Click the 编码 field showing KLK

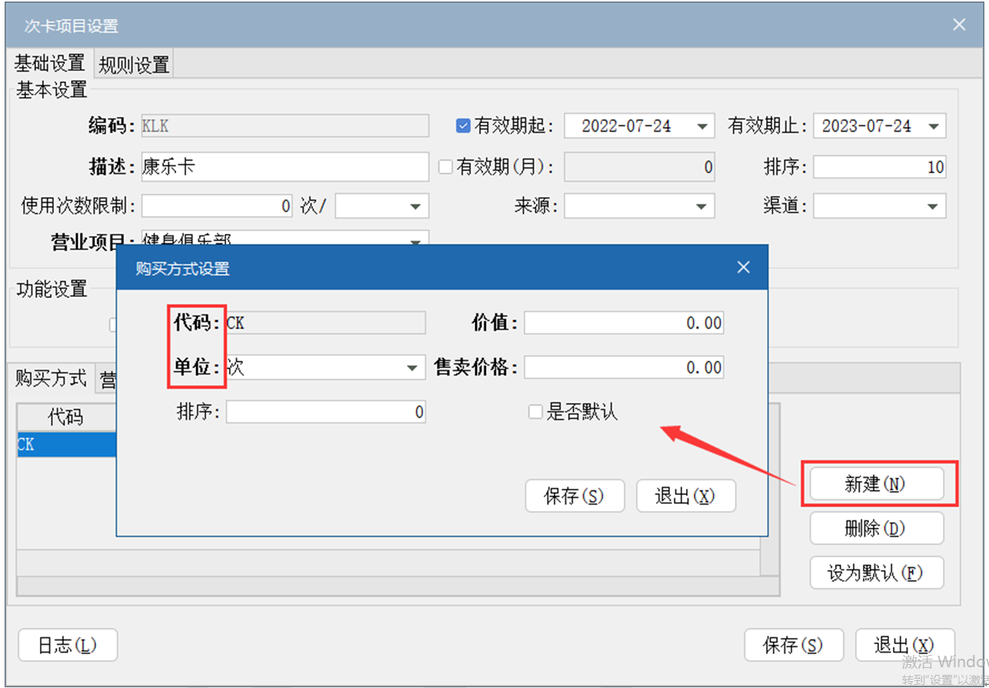click(x=285, y=126)
